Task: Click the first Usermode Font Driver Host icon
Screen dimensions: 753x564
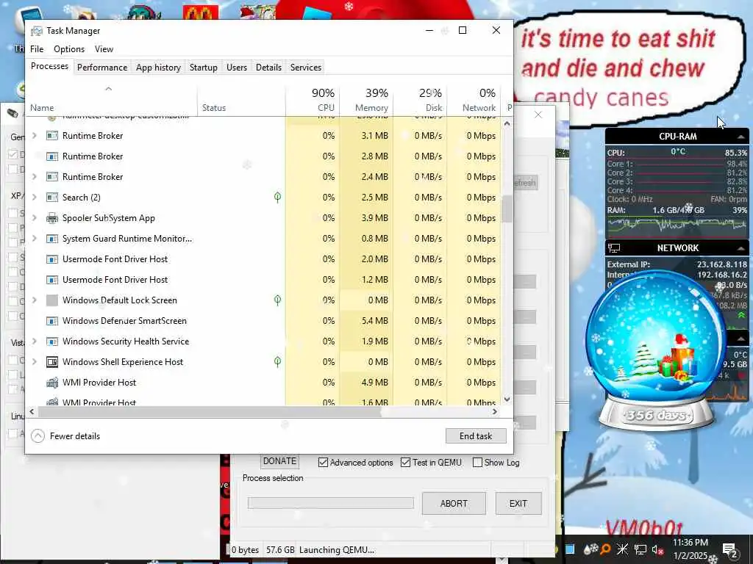Action: (52, 259)
